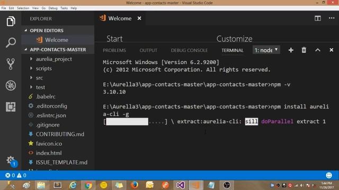Click the Start heading on Welcome page
The width and height of the screenshot is (339, 190).
(x=114, y=39)
